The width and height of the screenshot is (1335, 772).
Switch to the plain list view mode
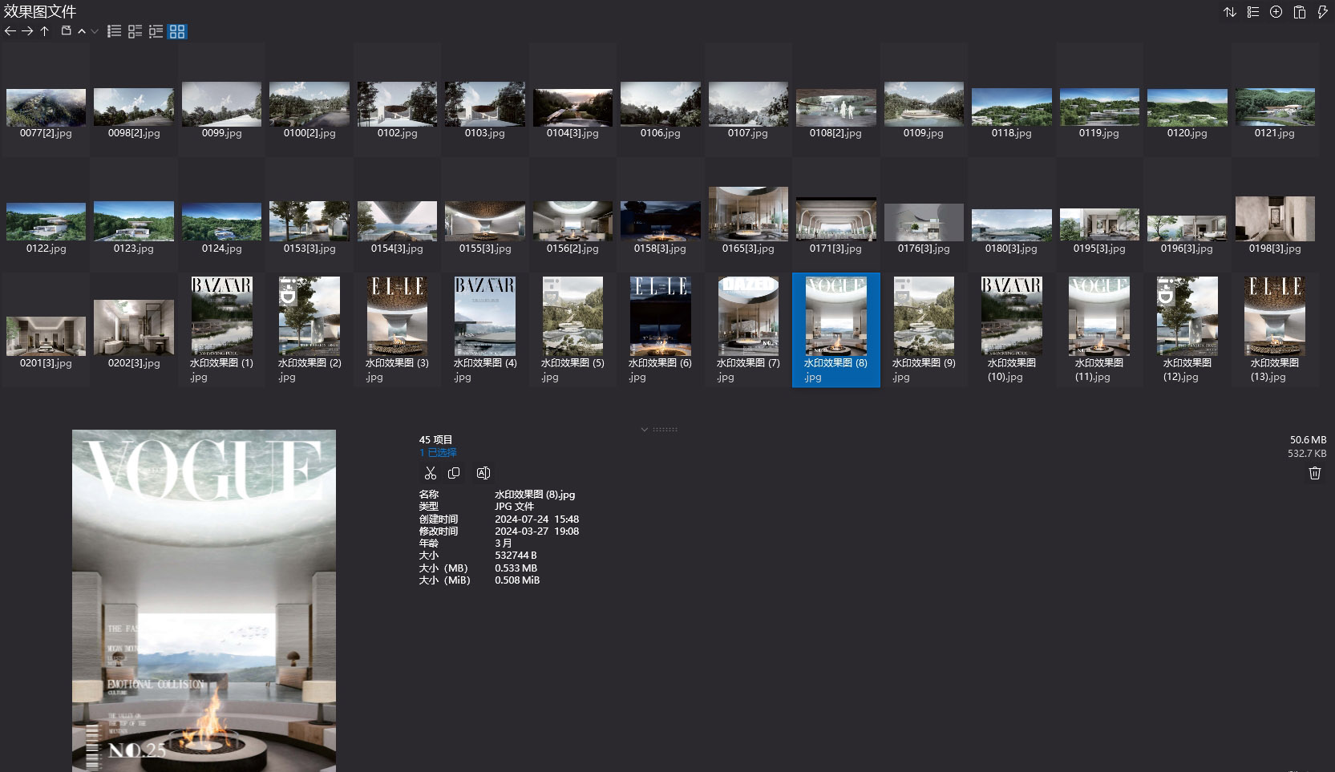coord(114,31)
